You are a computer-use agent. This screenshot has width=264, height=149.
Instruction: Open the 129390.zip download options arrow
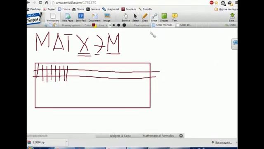pyautogui.click(x=67, y=142)
